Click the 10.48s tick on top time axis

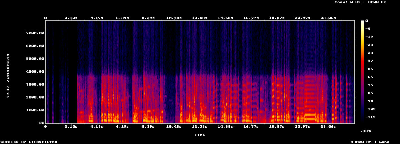pos(174,18)
